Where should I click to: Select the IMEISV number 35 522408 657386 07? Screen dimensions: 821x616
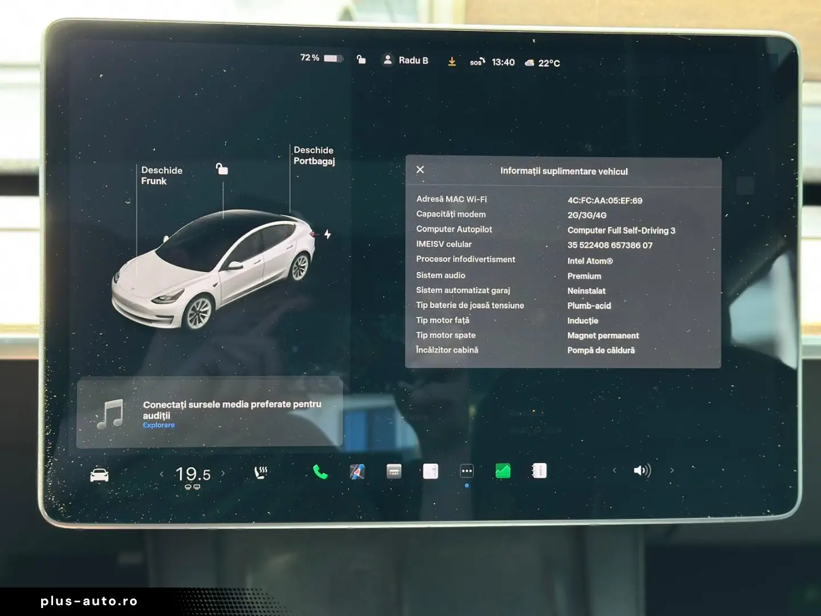point(609,245)
